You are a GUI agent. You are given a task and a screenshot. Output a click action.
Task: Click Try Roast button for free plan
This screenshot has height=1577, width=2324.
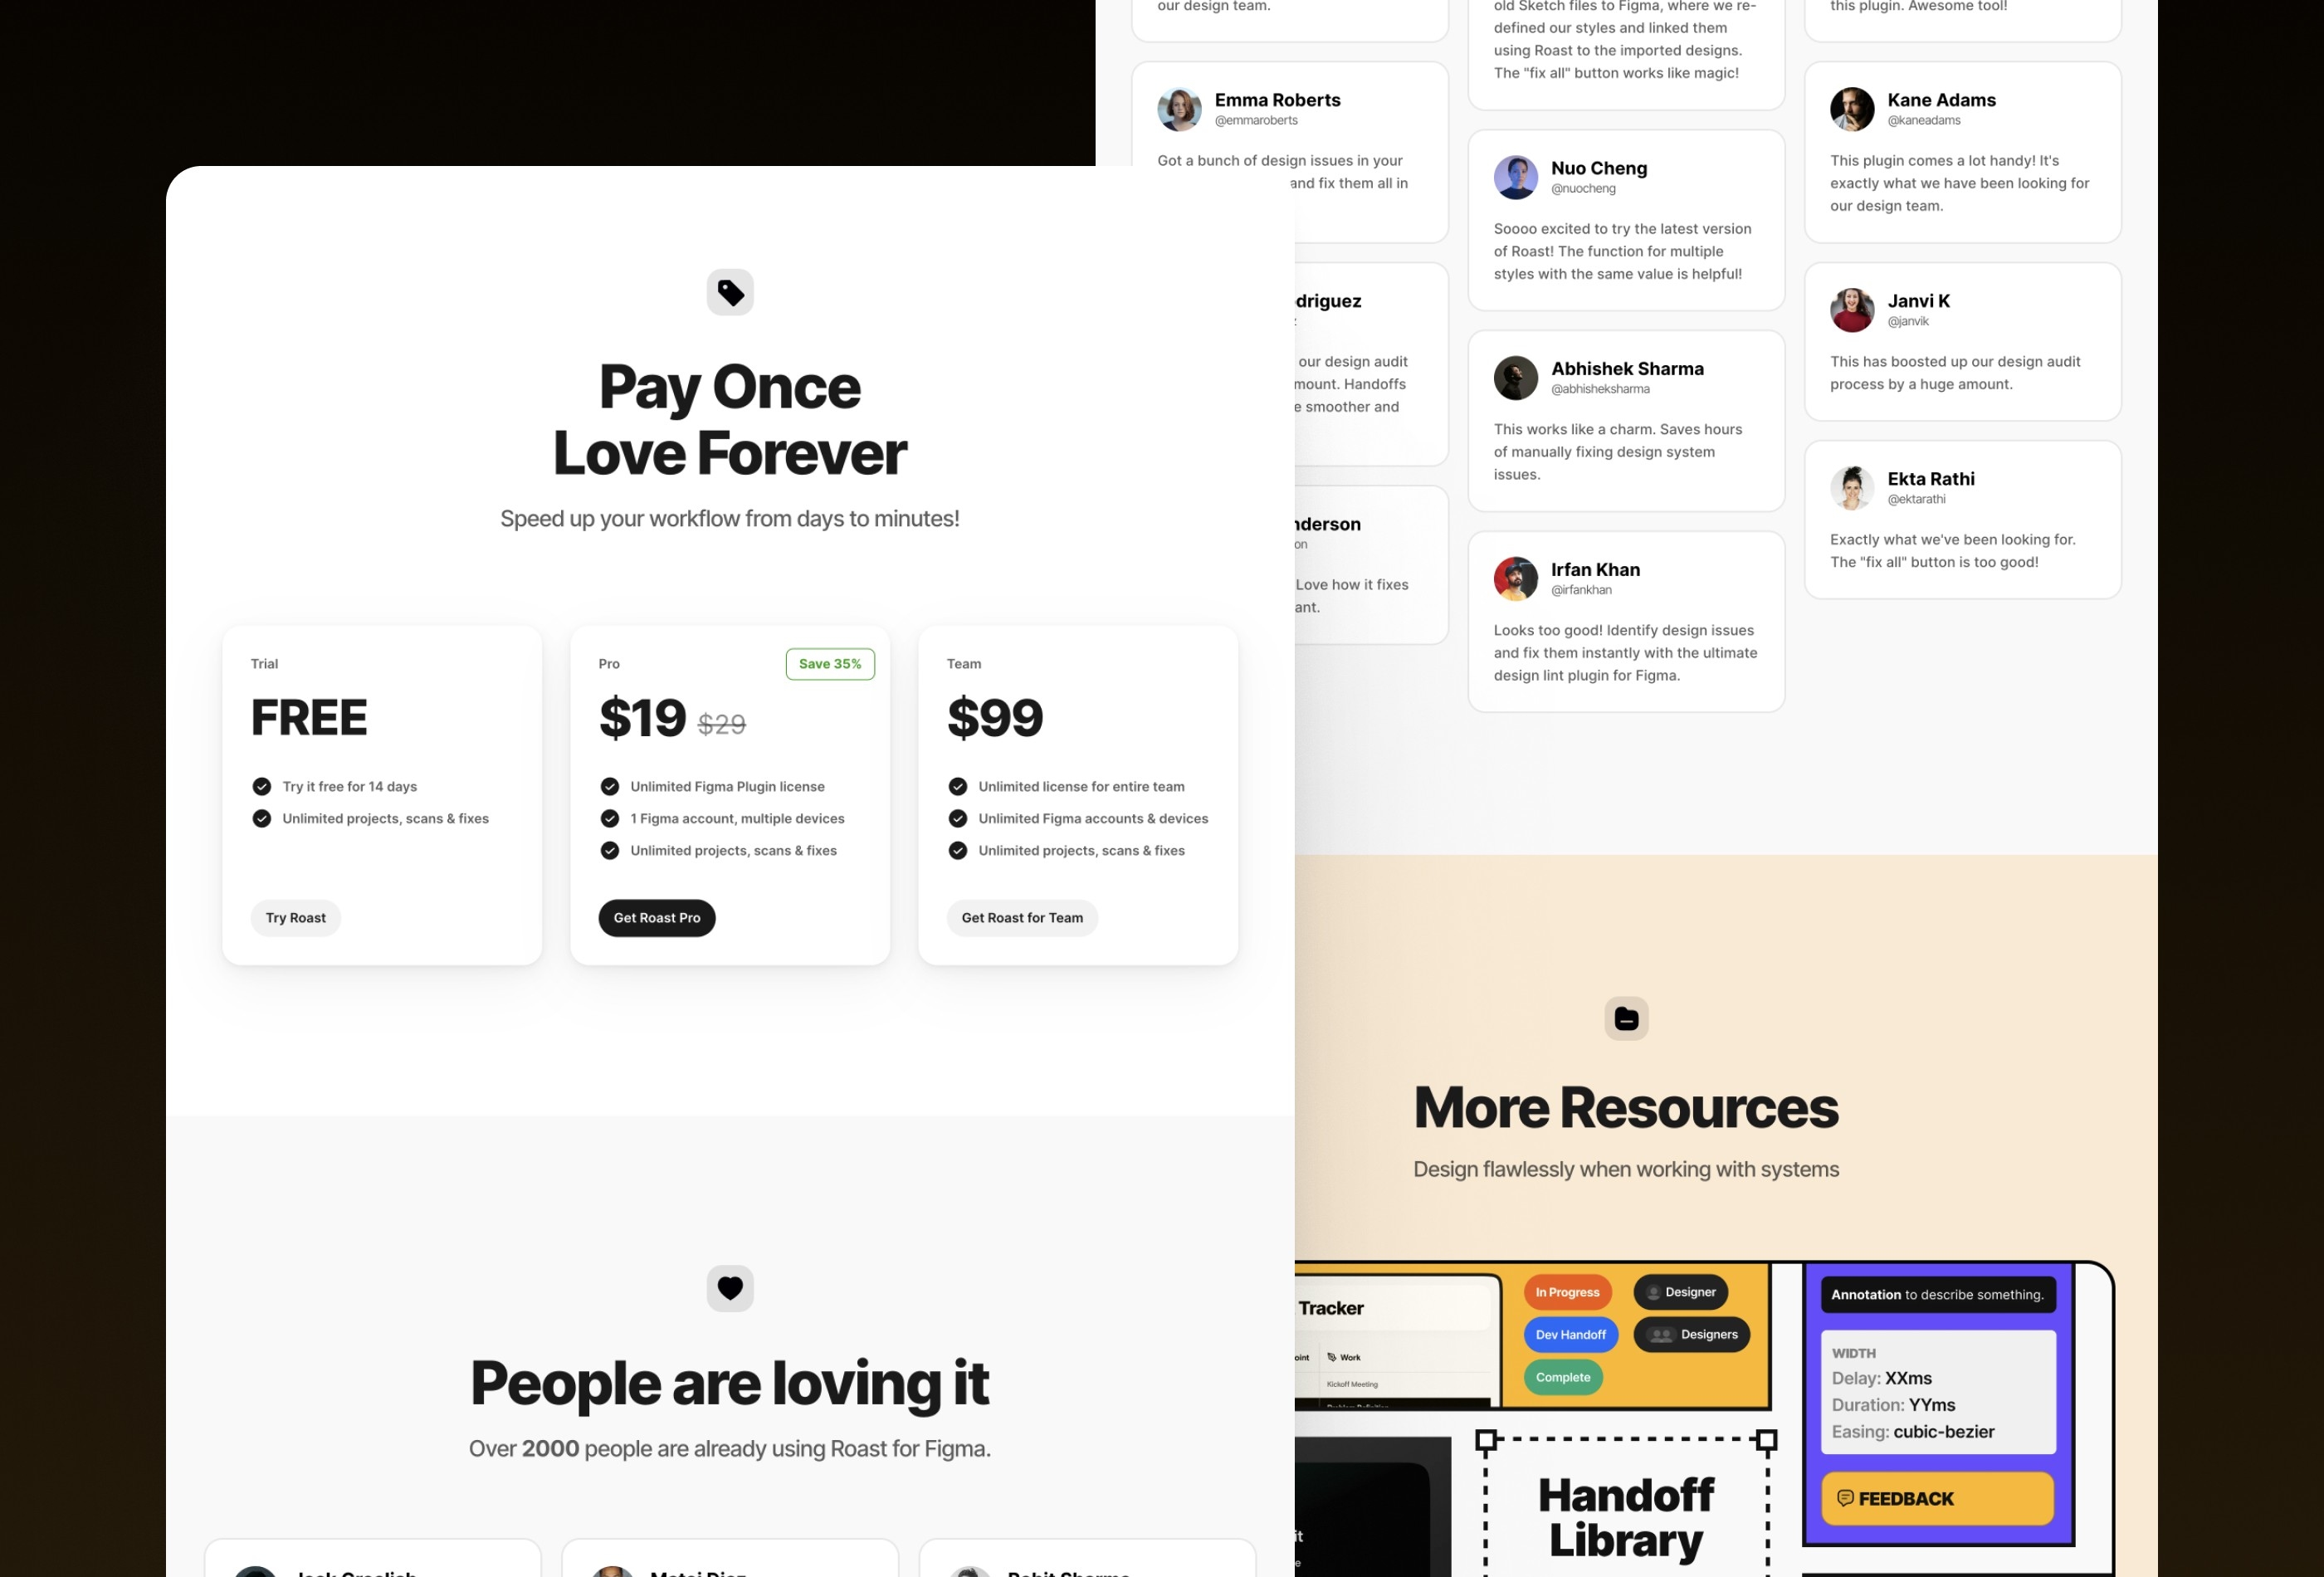click(x=295, y=917)
